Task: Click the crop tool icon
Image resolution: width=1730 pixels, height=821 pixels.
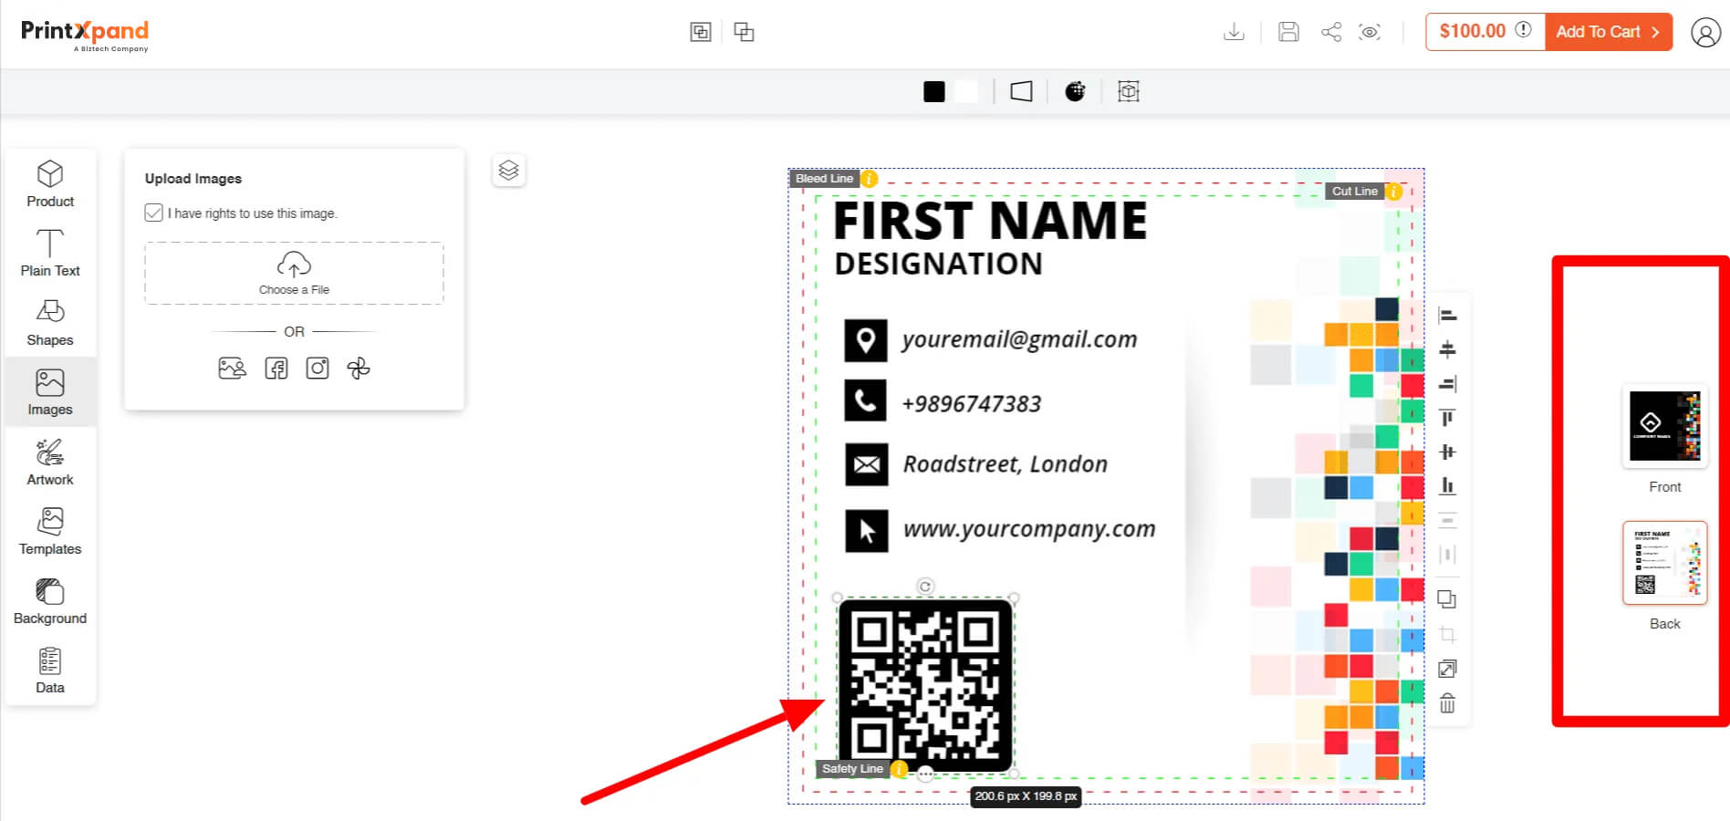Action: pyautogui.click(x=1447, y=634)
